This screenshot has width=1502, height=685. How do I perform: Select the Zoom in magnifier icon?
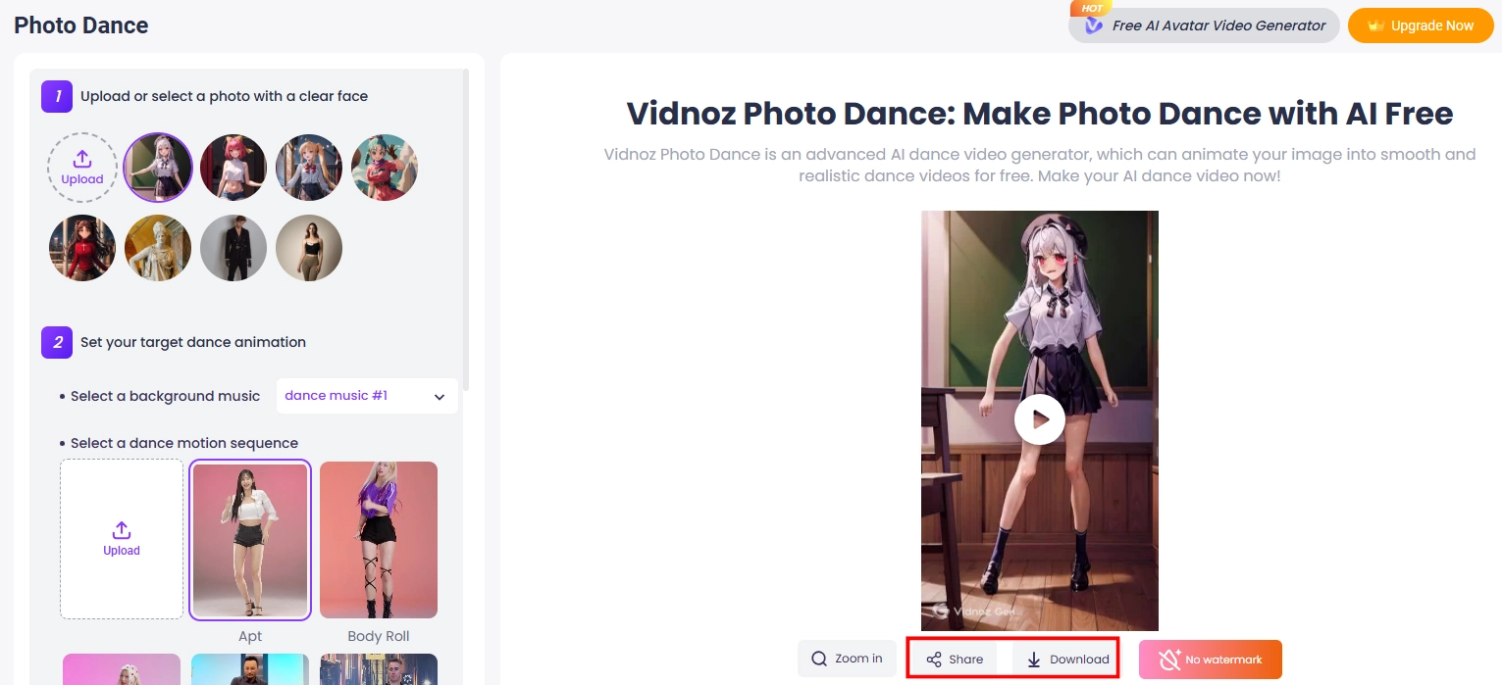tap(819, 658)
